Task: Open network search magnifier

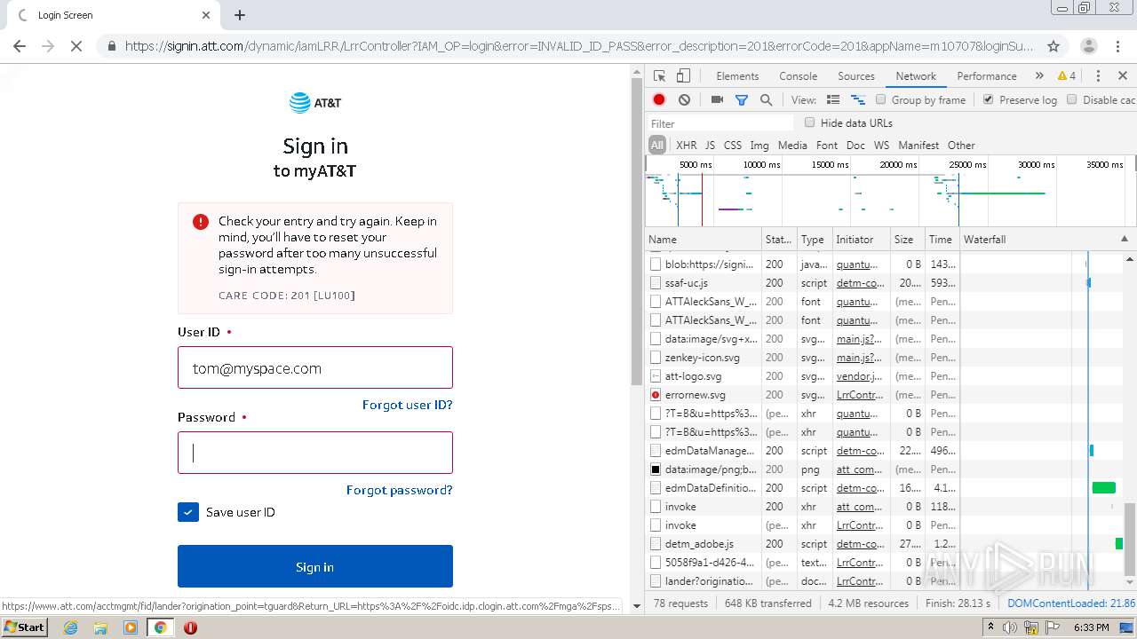Action: point(766,100)
